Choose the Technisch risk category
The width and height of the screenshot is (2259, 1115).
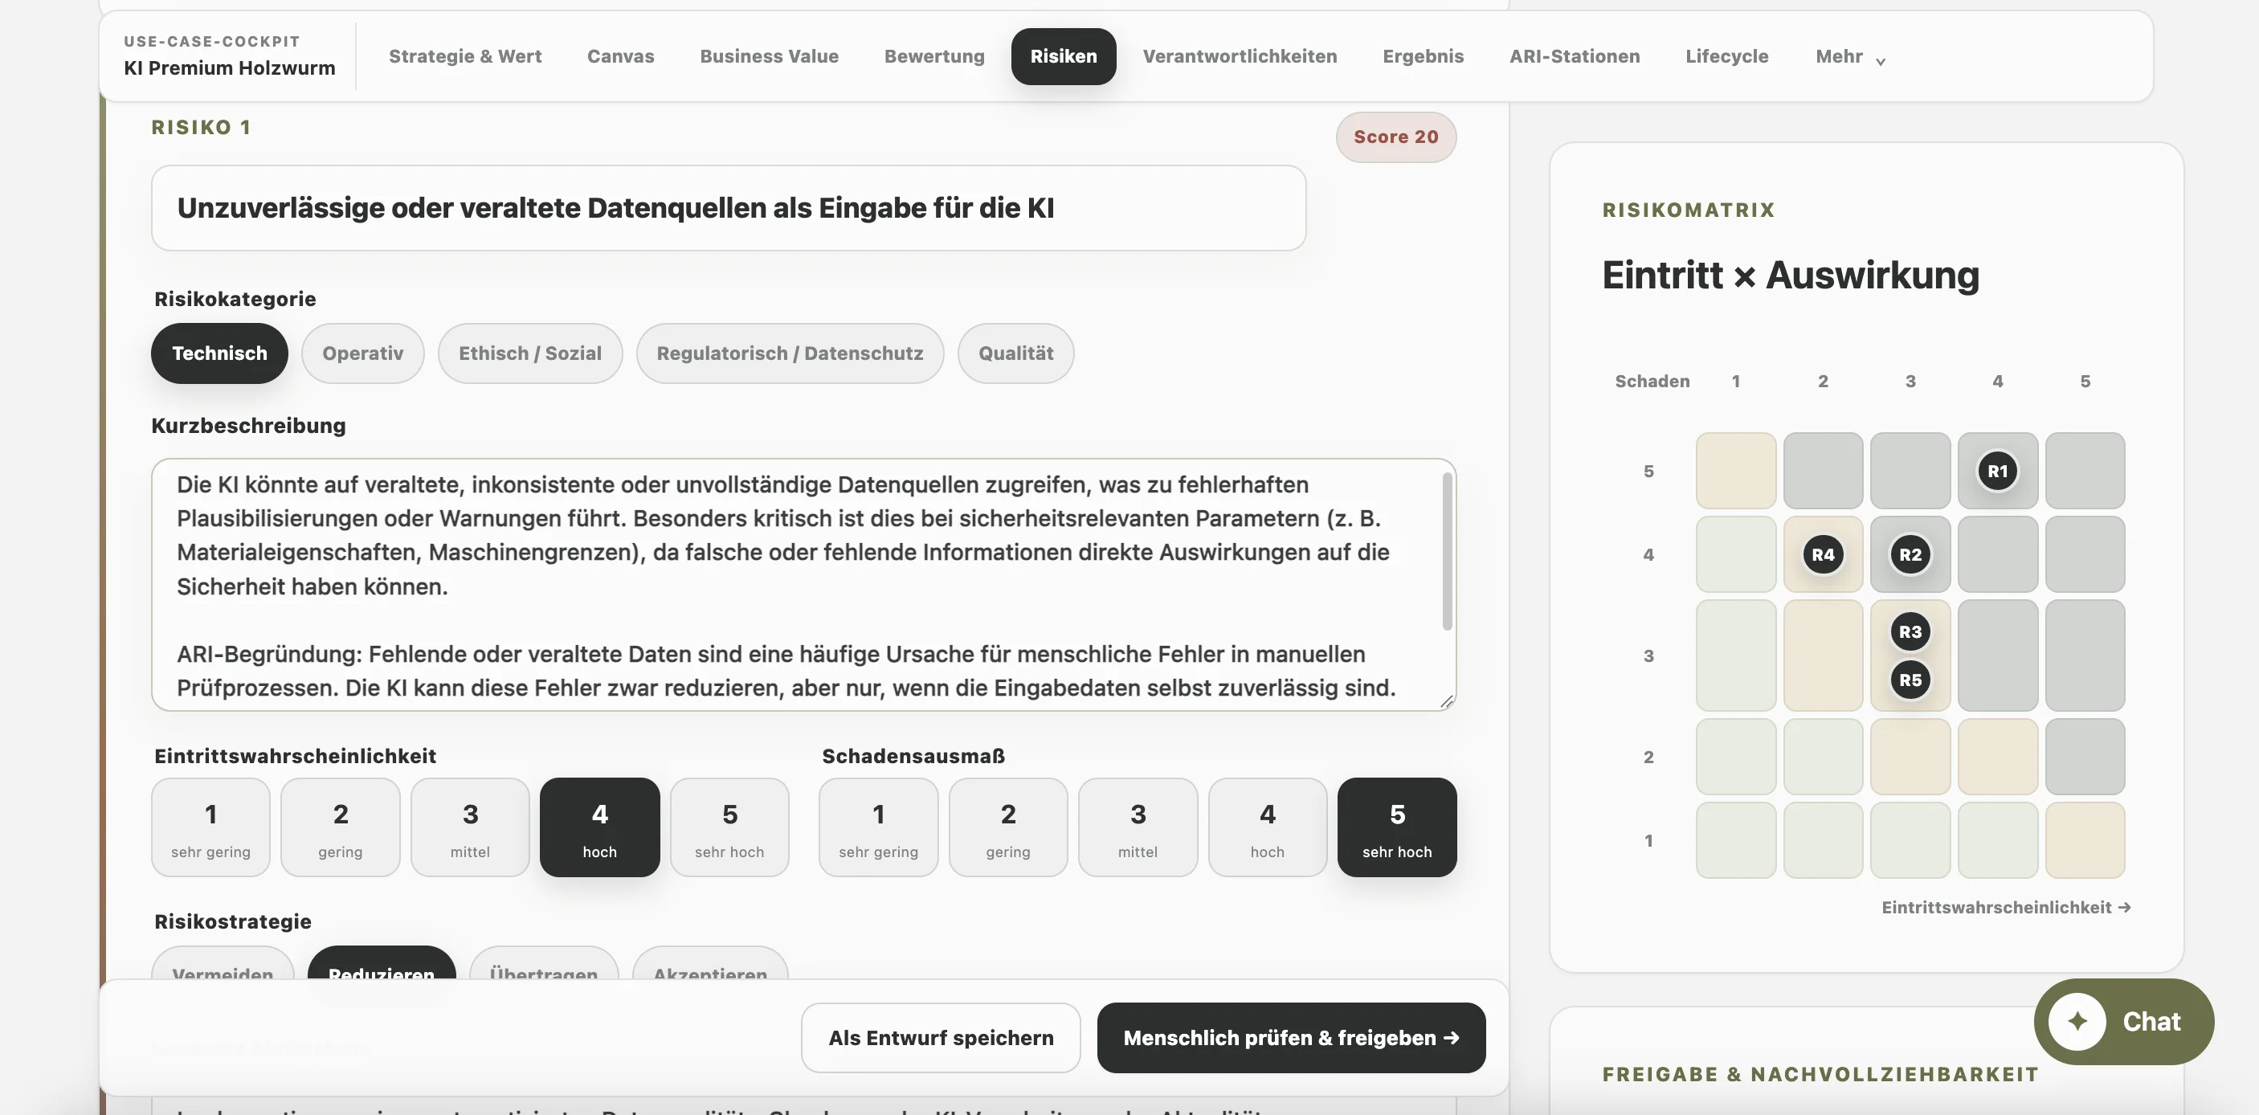219,353
